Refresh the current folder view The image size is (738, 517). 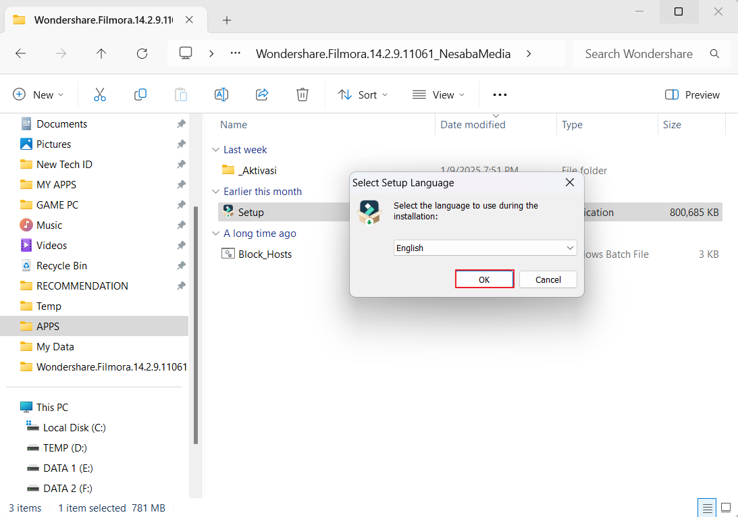[x=142, y=54]
